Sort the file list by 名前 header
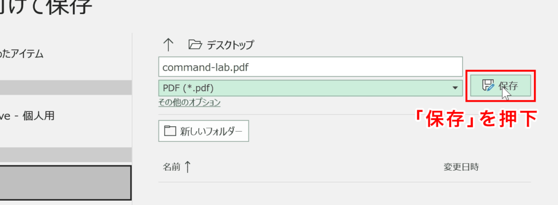The width and height of the screenshot is (558, 205). (172, 167)
